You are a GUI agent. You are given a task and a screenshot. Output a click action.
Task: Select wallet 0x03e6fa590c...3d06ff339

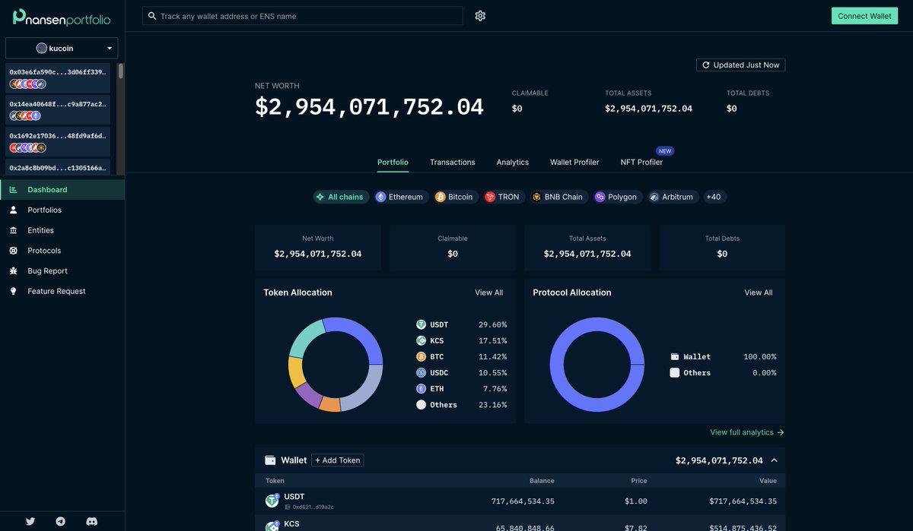[x=58, y=77]
